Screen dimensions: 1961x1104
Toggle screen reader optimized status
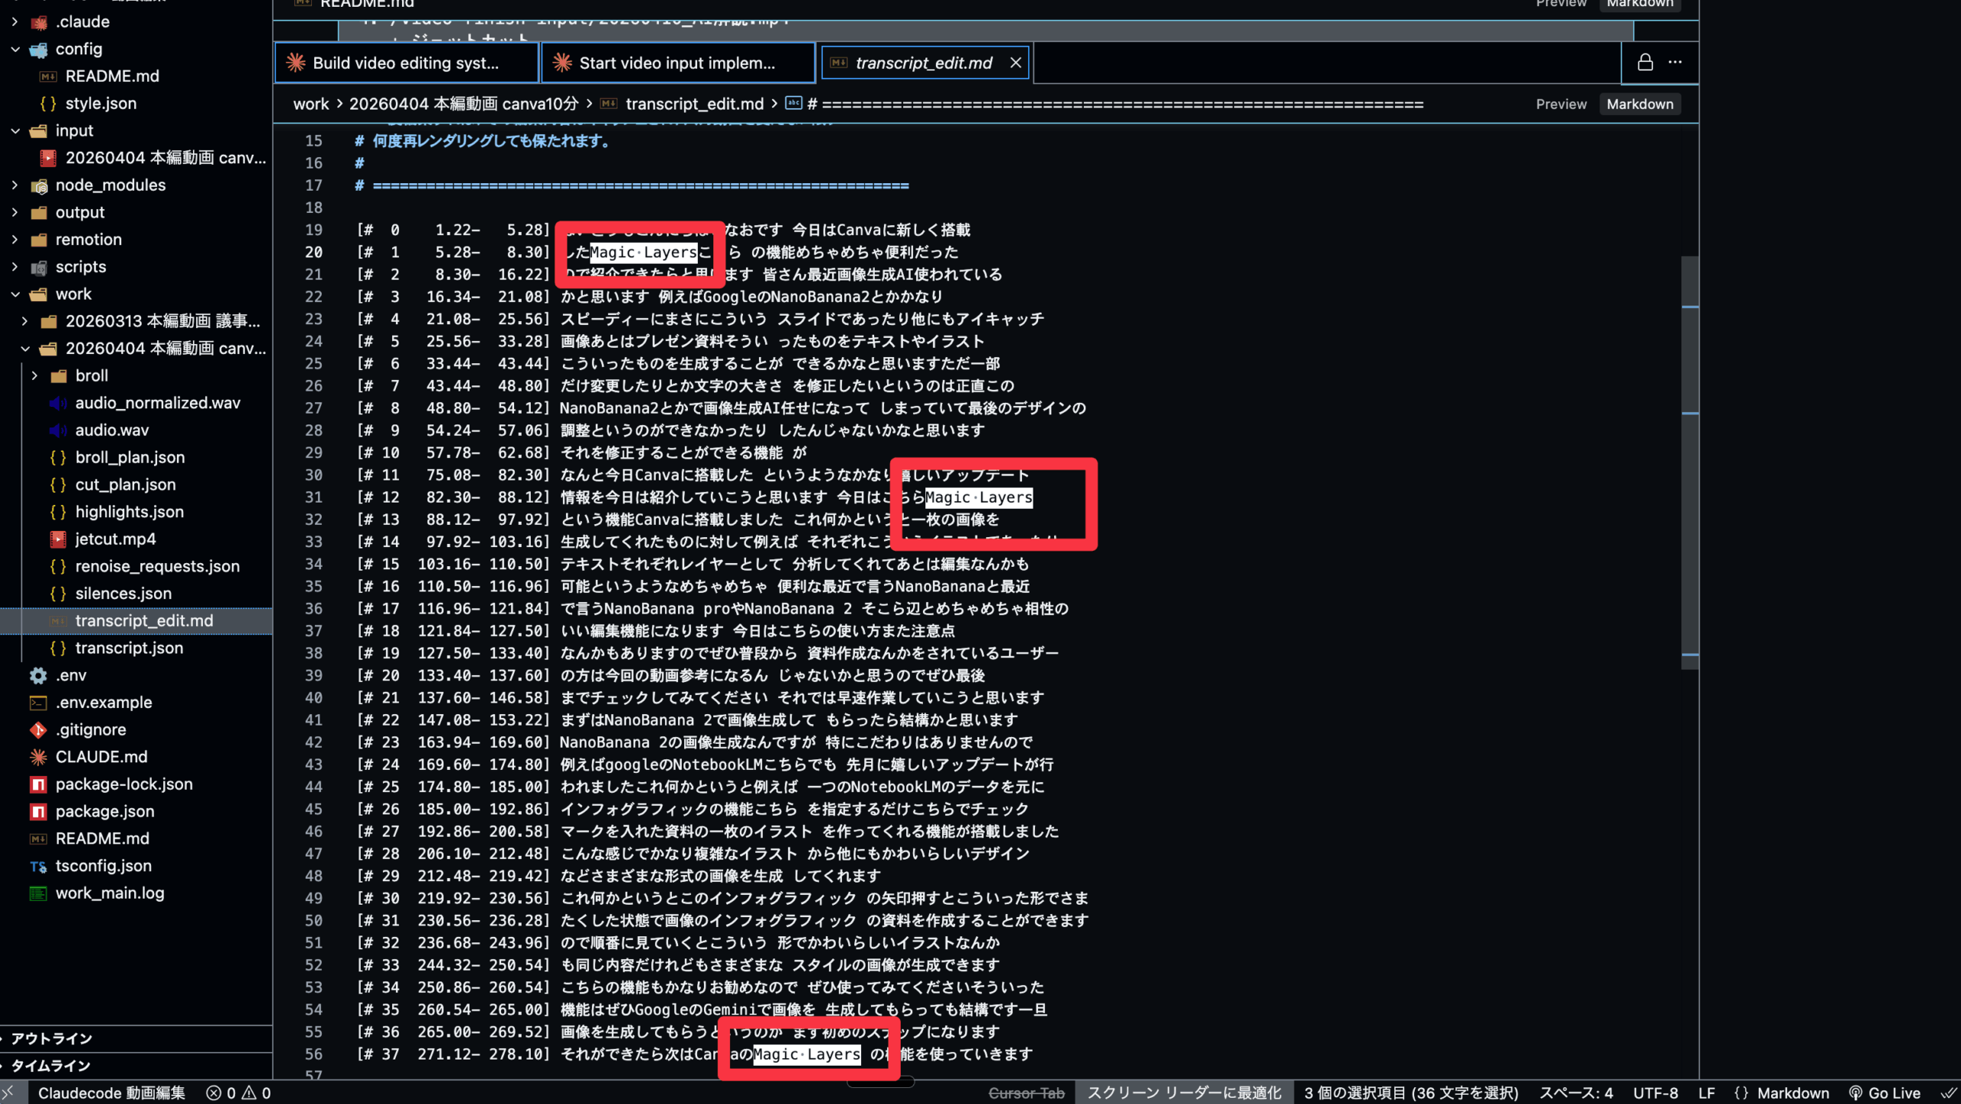pos(1184,1093)
